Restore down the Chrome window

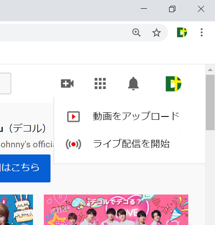click(172, 9)
